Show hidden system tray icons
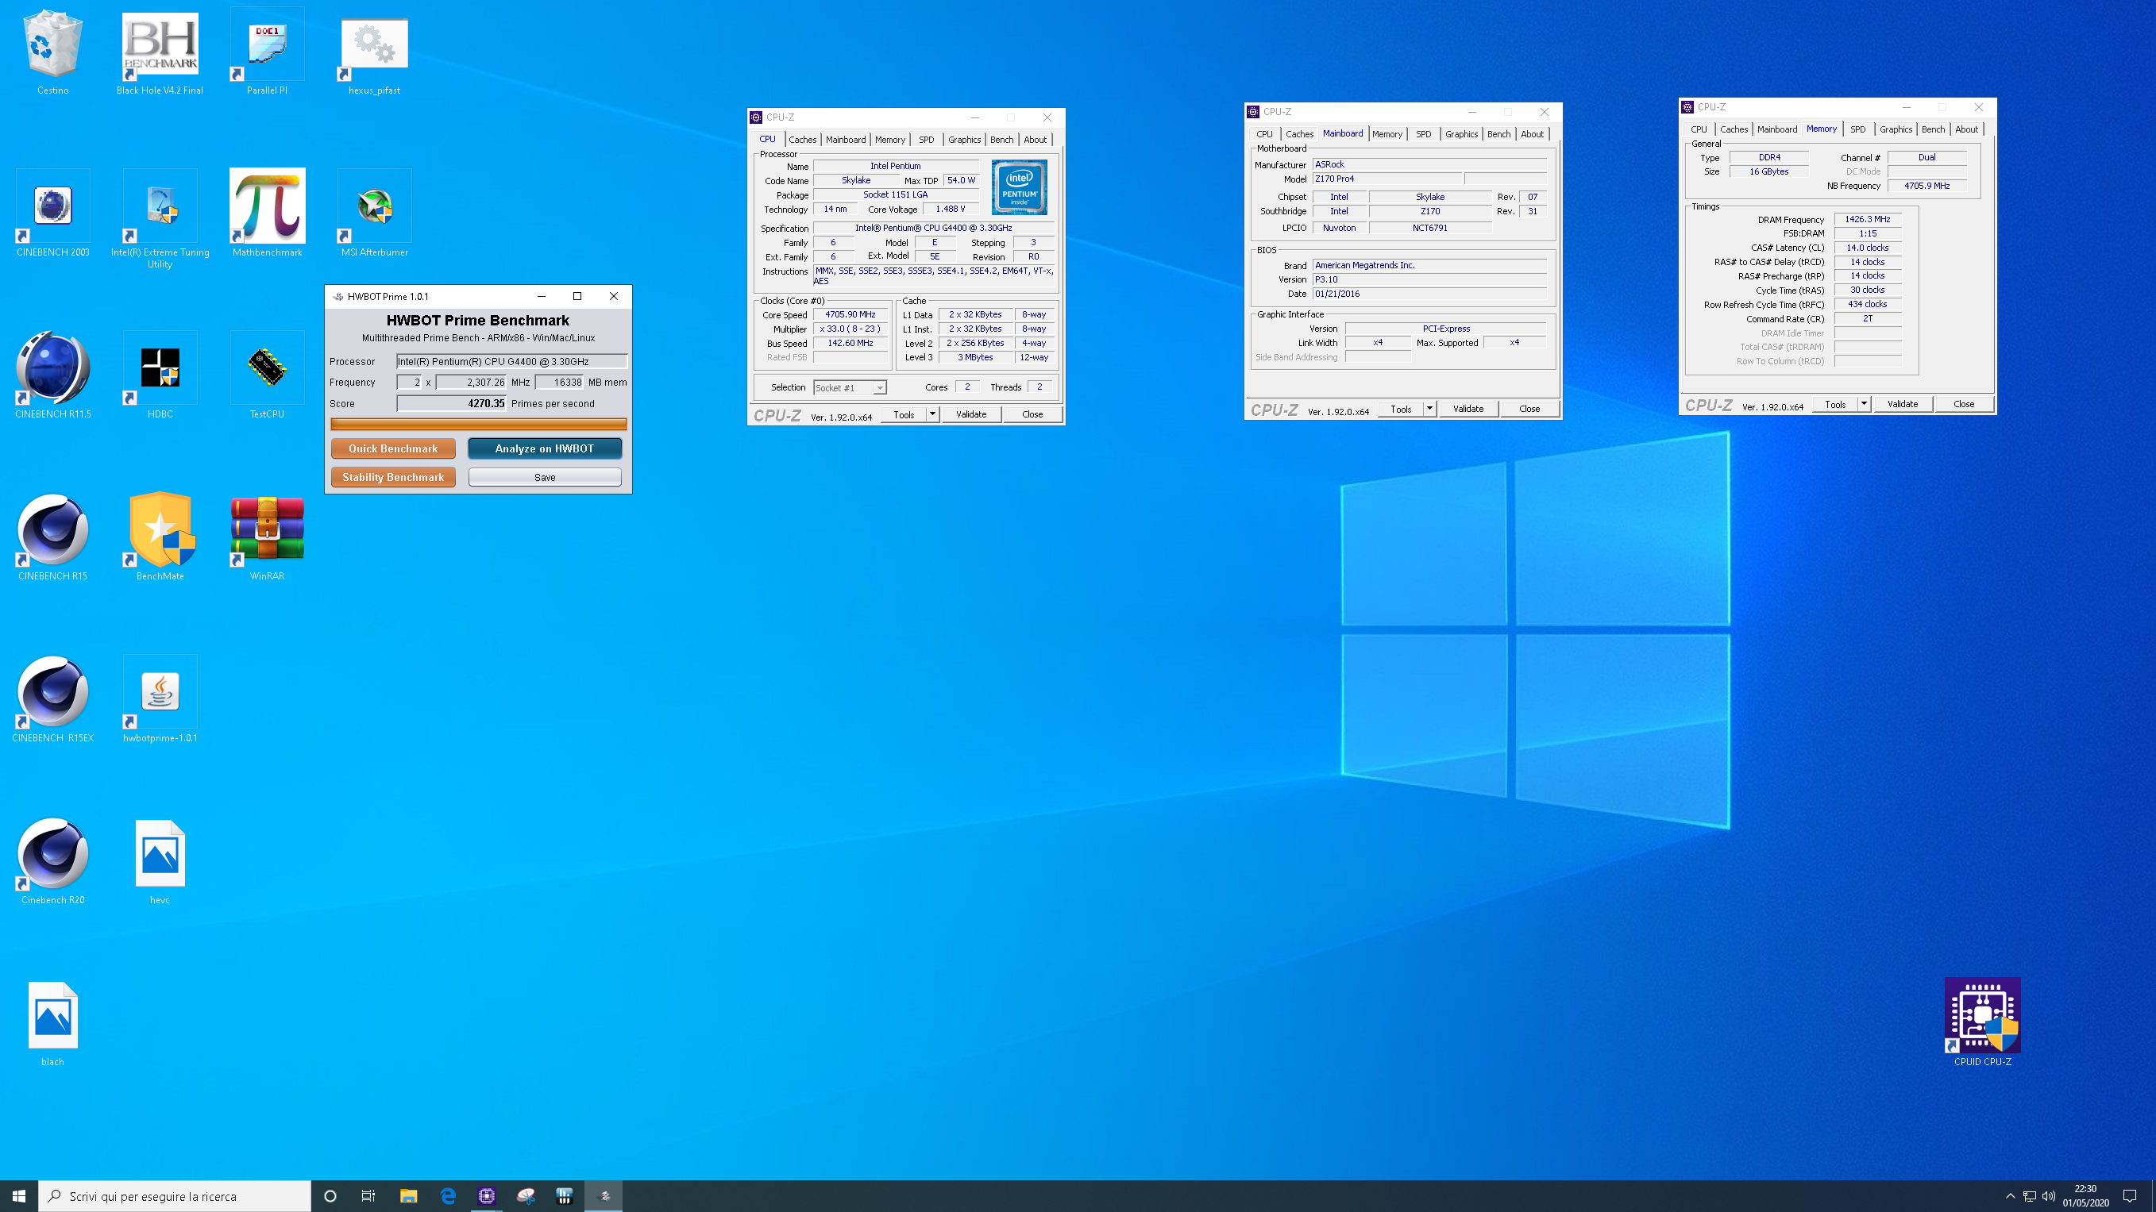Viewport: 2156px width, 1212px height. (x=2011, y=1196)
